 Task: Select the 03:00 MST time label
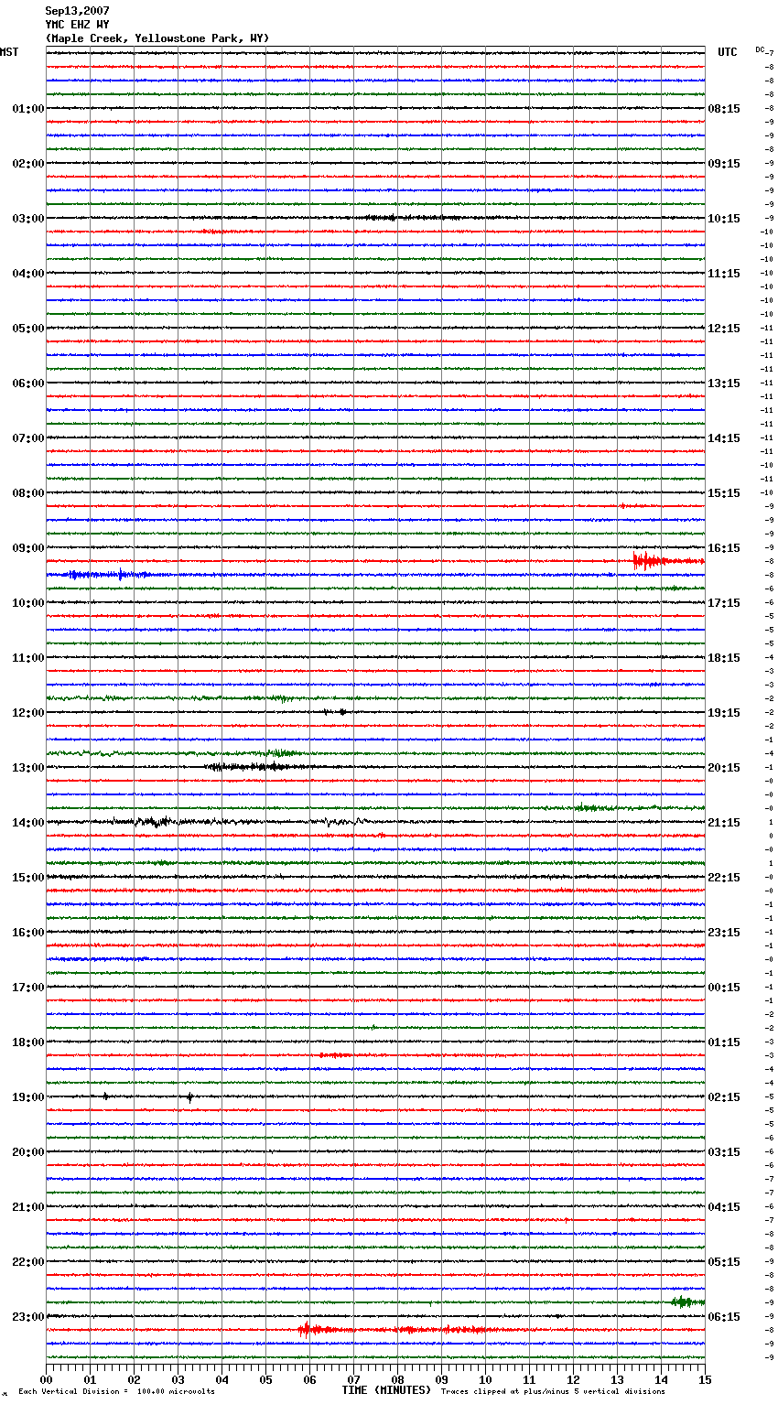coord(28,219)
